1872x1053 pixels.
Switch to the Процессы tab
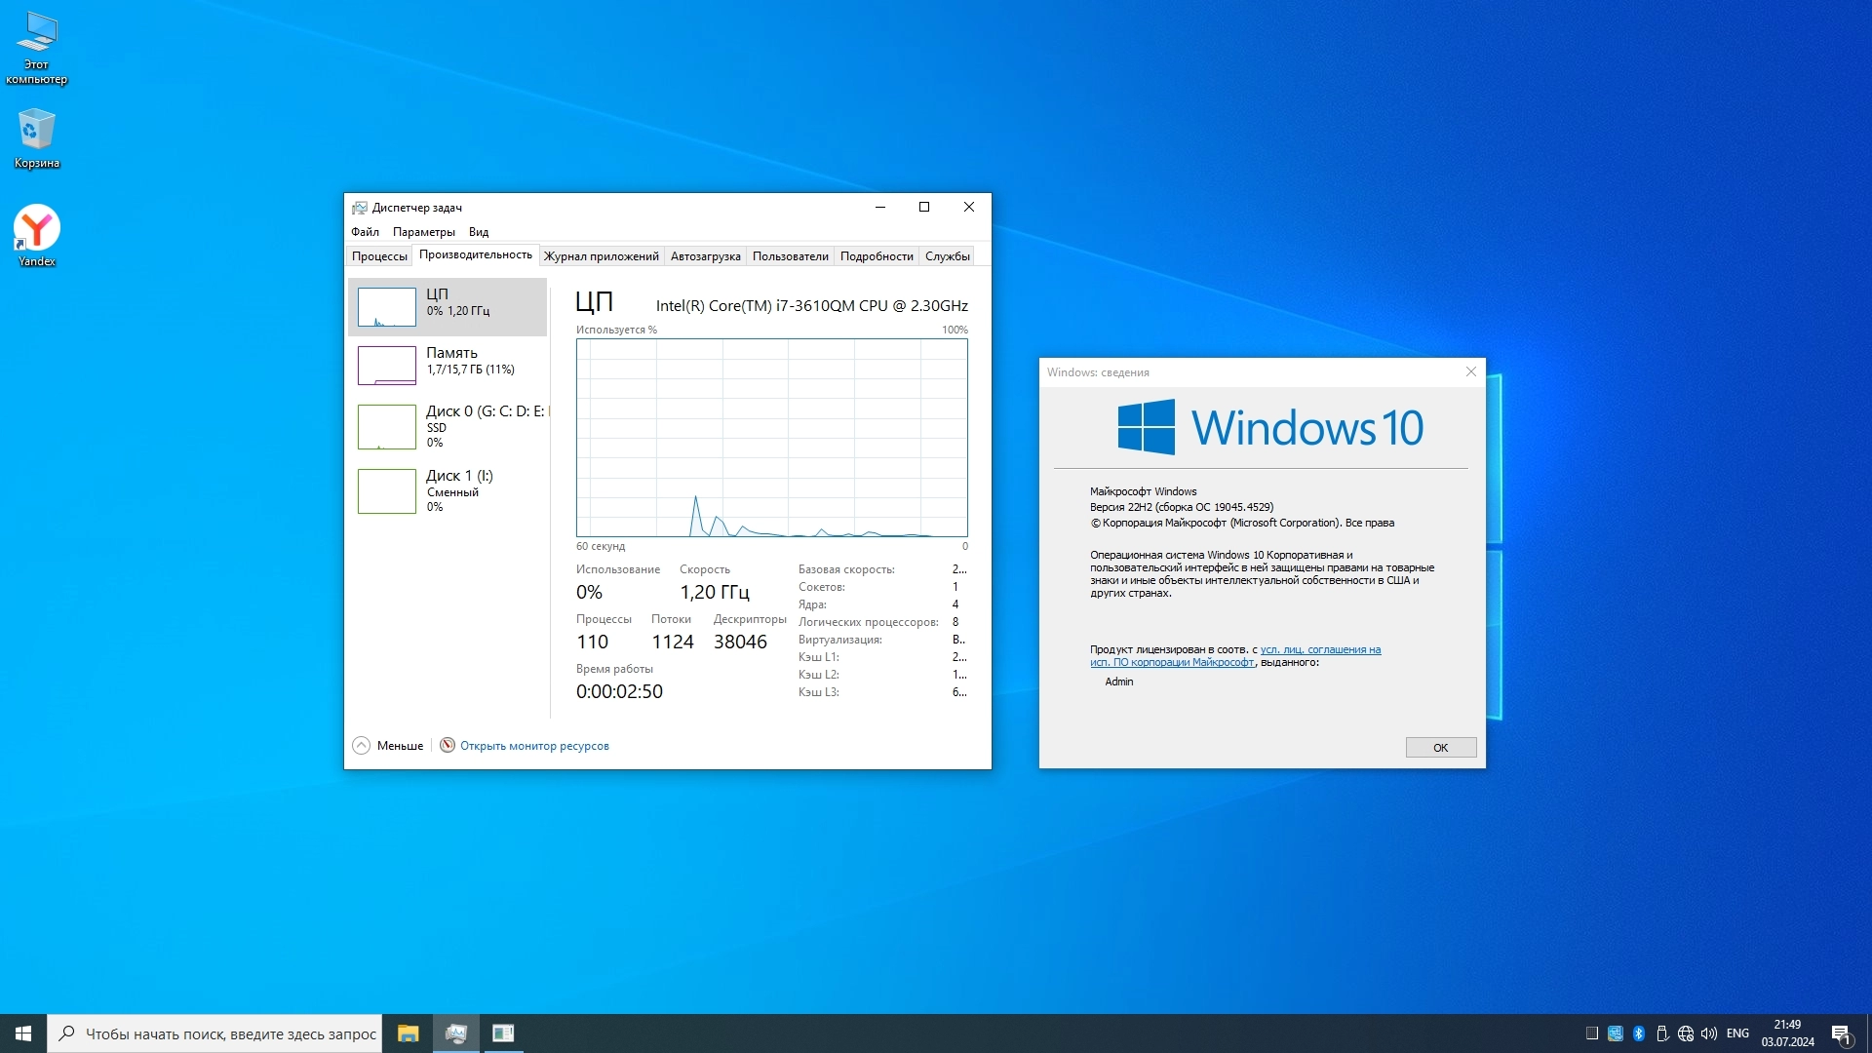tap(379, 256)
